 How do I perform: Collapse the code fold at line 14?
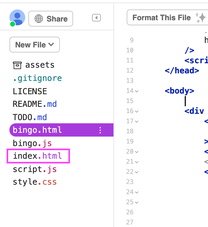click(x=137, y=91)
